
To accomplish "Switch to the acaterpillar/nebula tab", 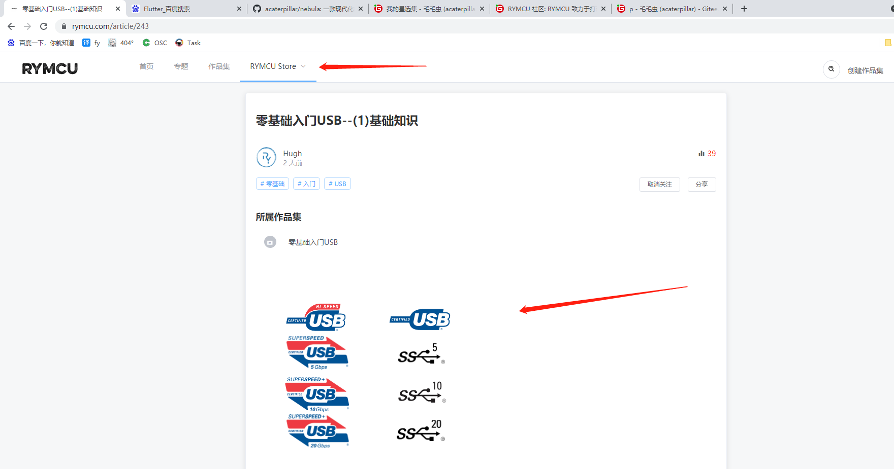I will [x=308, y=9].
